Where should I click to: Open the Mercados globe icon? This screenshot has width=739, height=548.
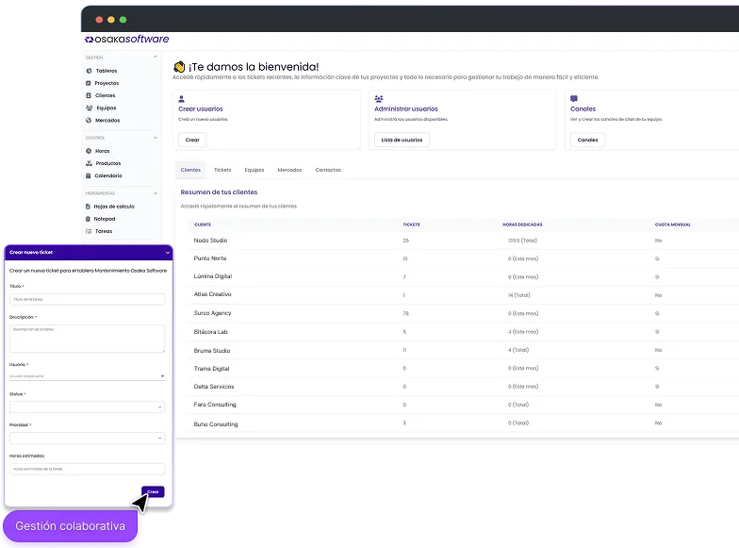tap(89, 121)
